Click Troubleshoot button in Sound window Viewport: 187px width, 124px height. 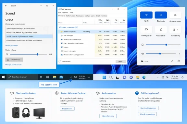[x=14, y=59]
